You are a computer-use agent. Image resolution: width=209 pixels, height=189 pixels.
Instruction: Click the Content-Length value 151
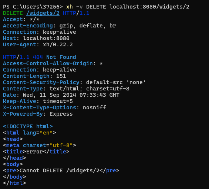click(61, 76)
